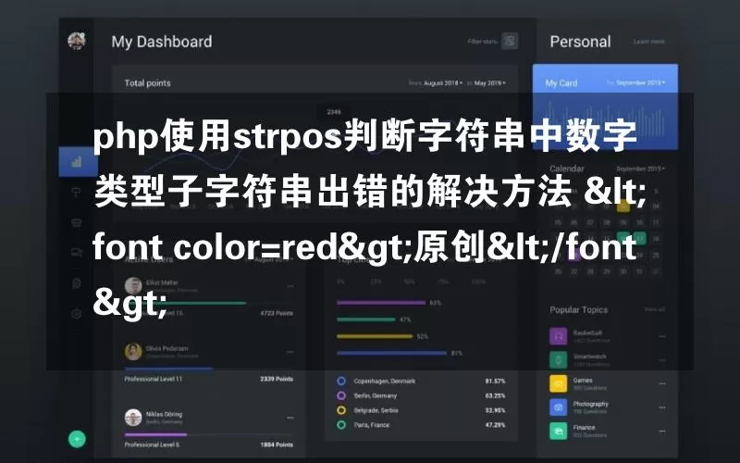Open the chat messages sidebar icon
740x463 pixels.
(76, 252)
